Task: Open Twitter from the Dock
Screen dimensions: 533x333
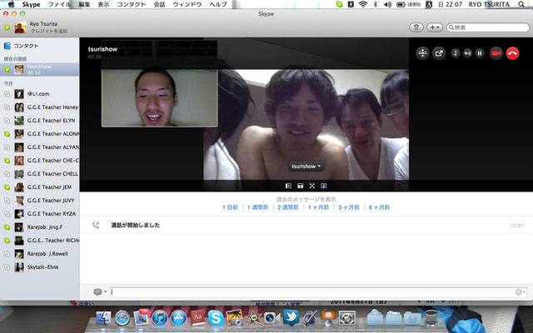Action: pyautogui.click(x=291, y=318)
